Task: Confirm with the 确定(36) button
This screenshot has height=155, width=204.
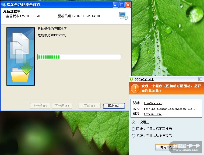Action: pos(166,147)
